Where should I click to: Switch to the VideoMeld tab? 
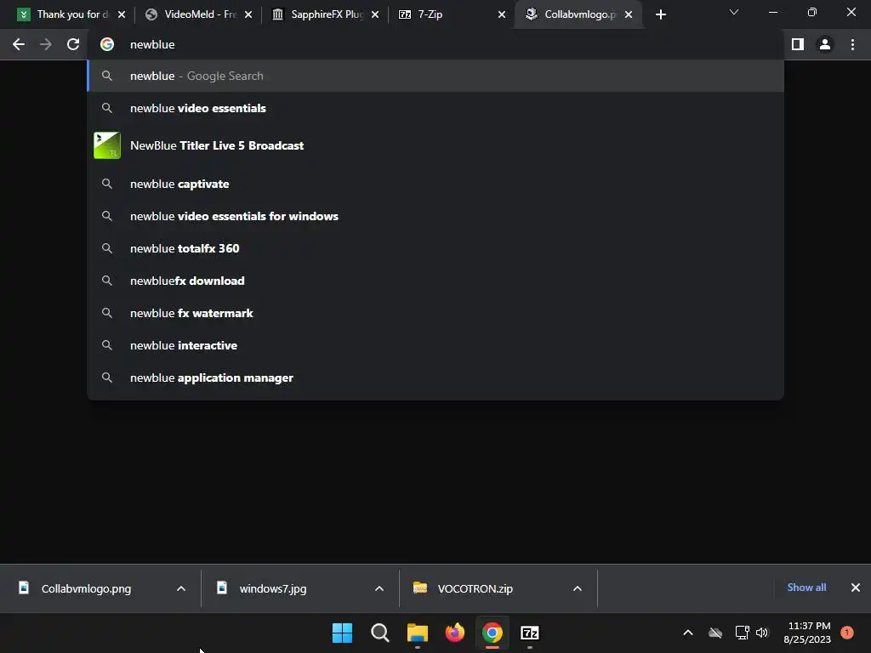pos(198,14)
